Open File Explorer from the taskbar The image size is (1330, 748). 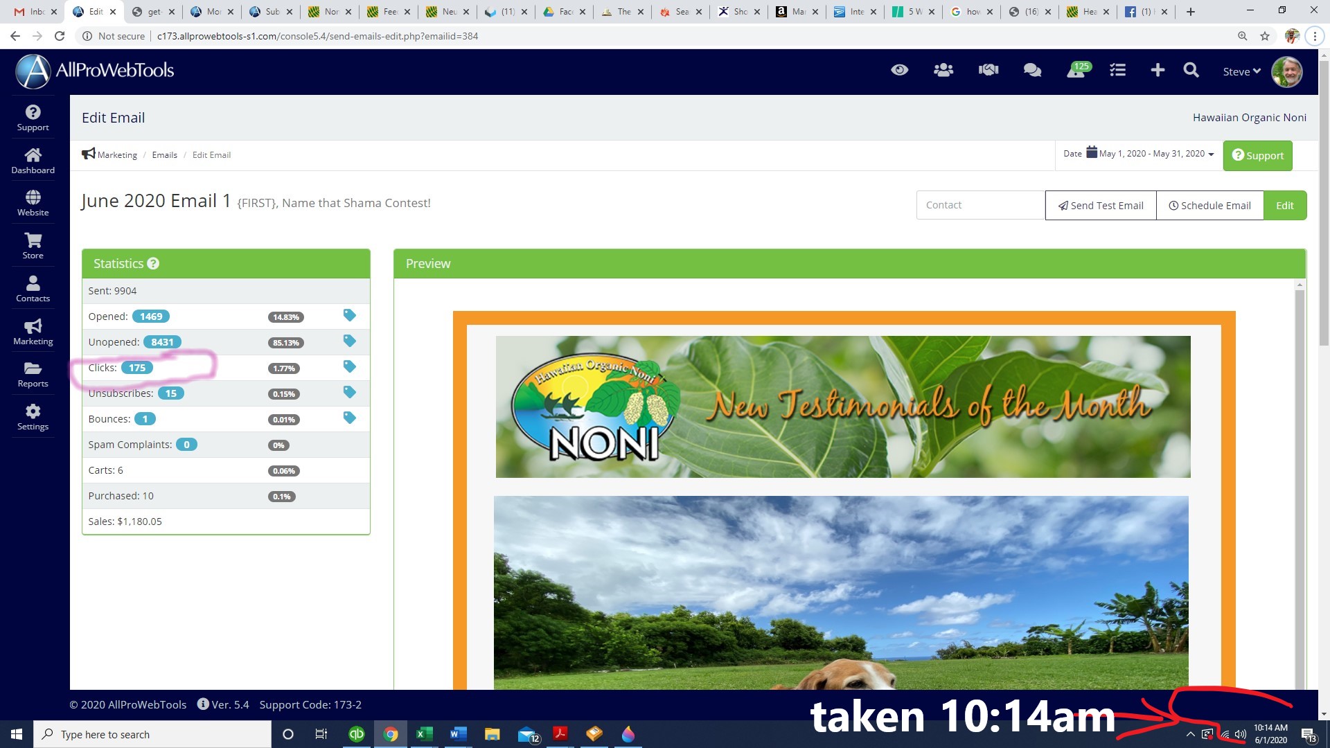492,734
